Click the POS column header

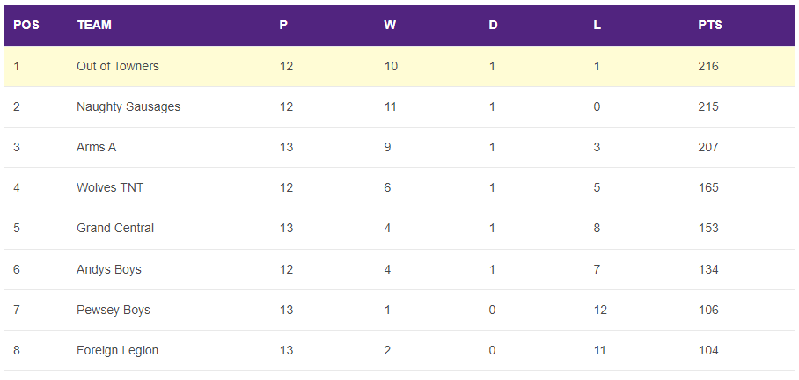click(26, 25)
